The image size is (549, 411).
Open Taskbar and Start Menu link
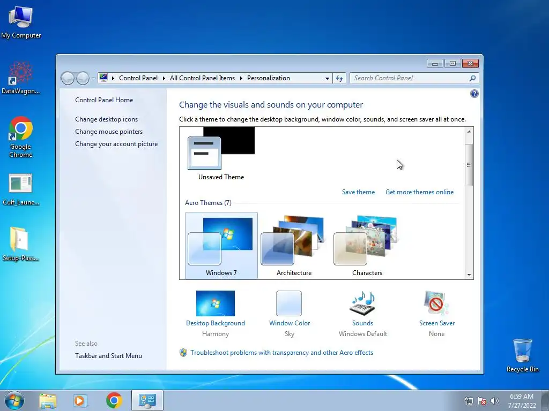tap(108, 356)
